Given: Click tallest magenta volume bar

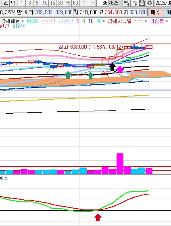Looking at the screenshot, I should (120, 163).
